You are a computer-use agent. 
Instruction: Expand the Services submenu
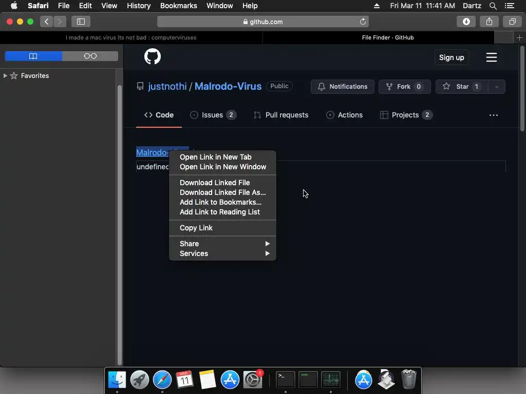(x=222, y=253)
